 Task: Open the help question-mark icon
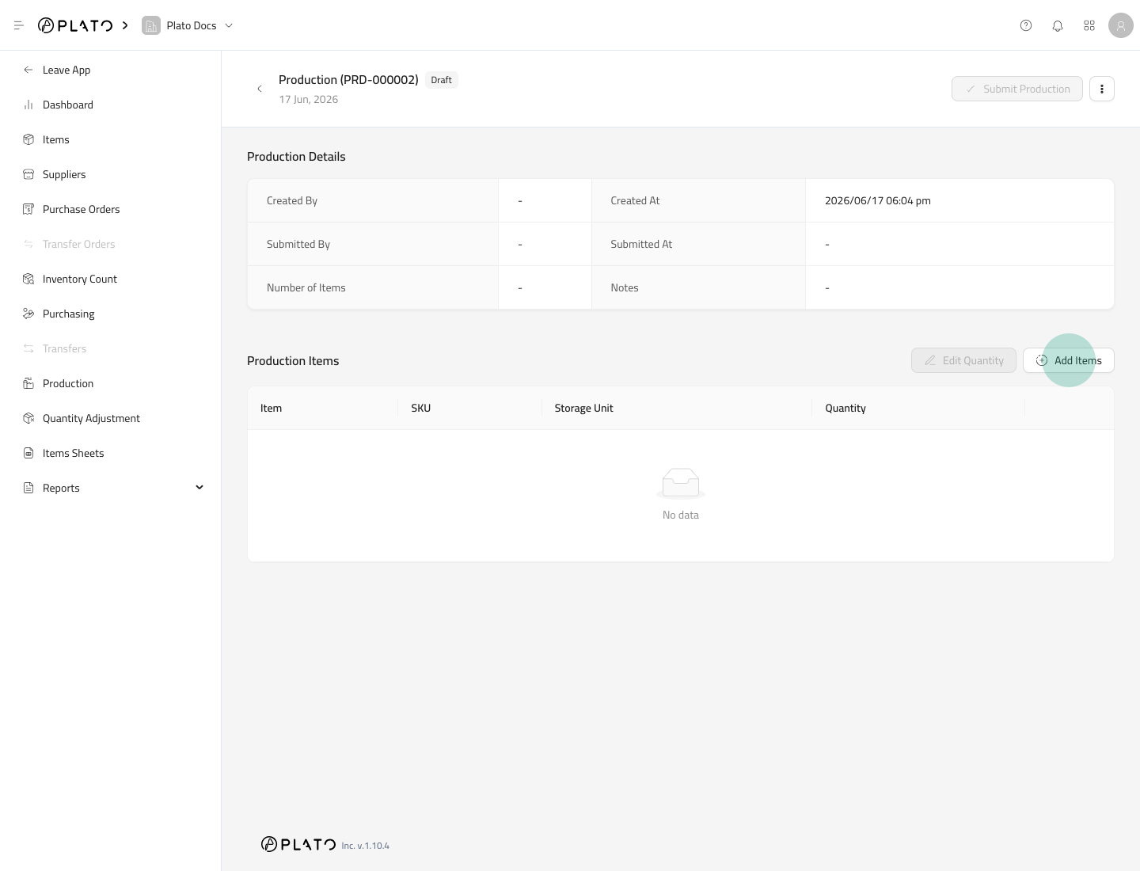[x=1026, y=25]
